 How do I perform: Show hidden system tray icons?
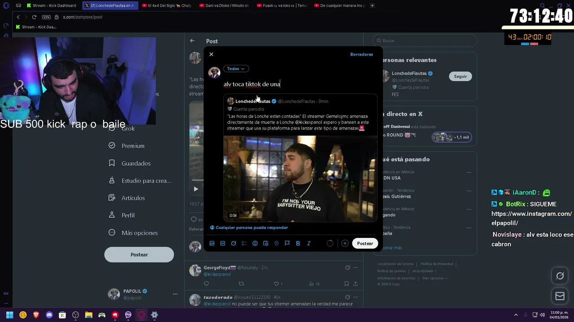coord(516,315)
